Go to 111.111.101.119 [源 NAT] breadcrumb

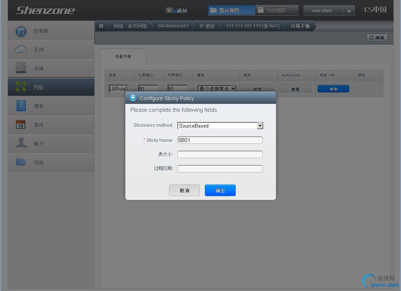(253, 26)
